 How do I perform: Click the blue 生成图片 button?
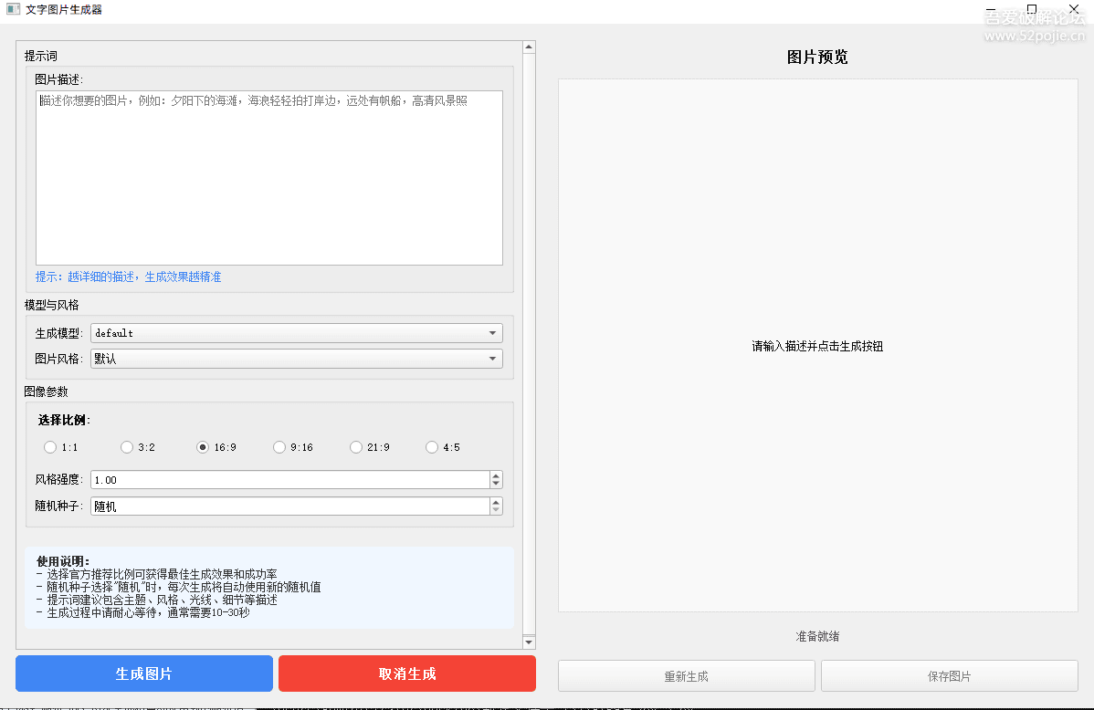tap(143, 673)
